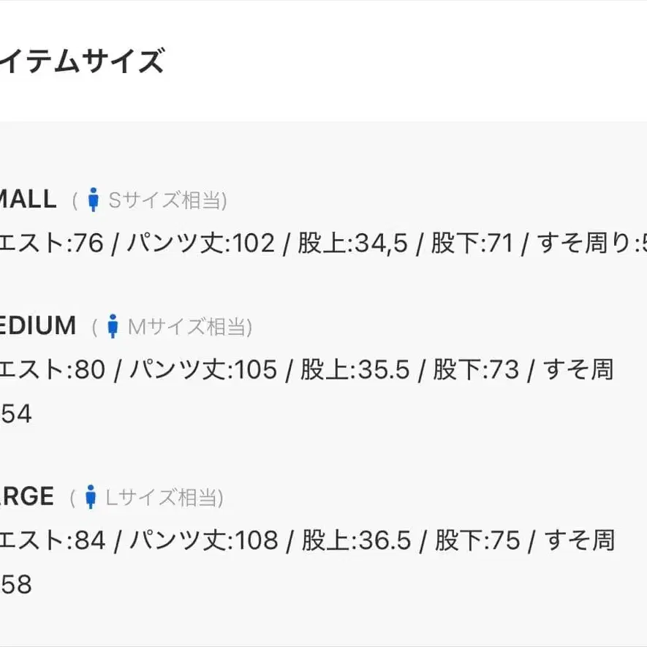Select the LARGE size label
The height and width of the screenshot is (647, 647).
tap(27, 497)
